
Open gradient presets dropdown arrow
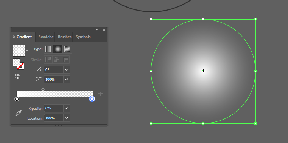pyautogui.click(x=27, y=50)
